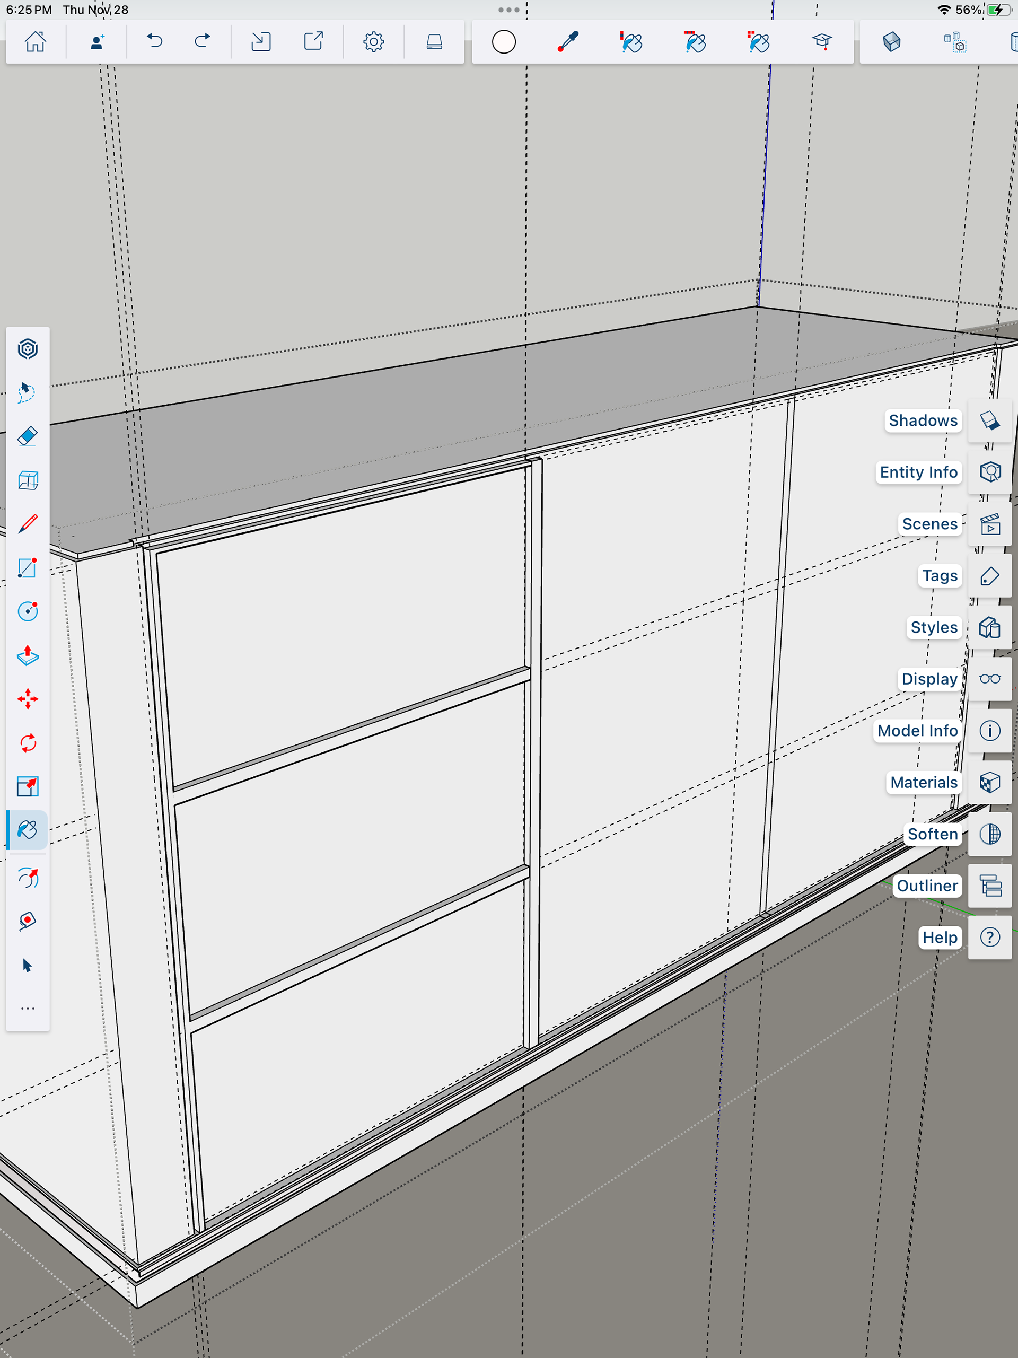The width and height of the screenshot is (1018, 1358).
Task: Toggle the Soften edges panel
Action: pyautogui.click(x=989, y=834)
